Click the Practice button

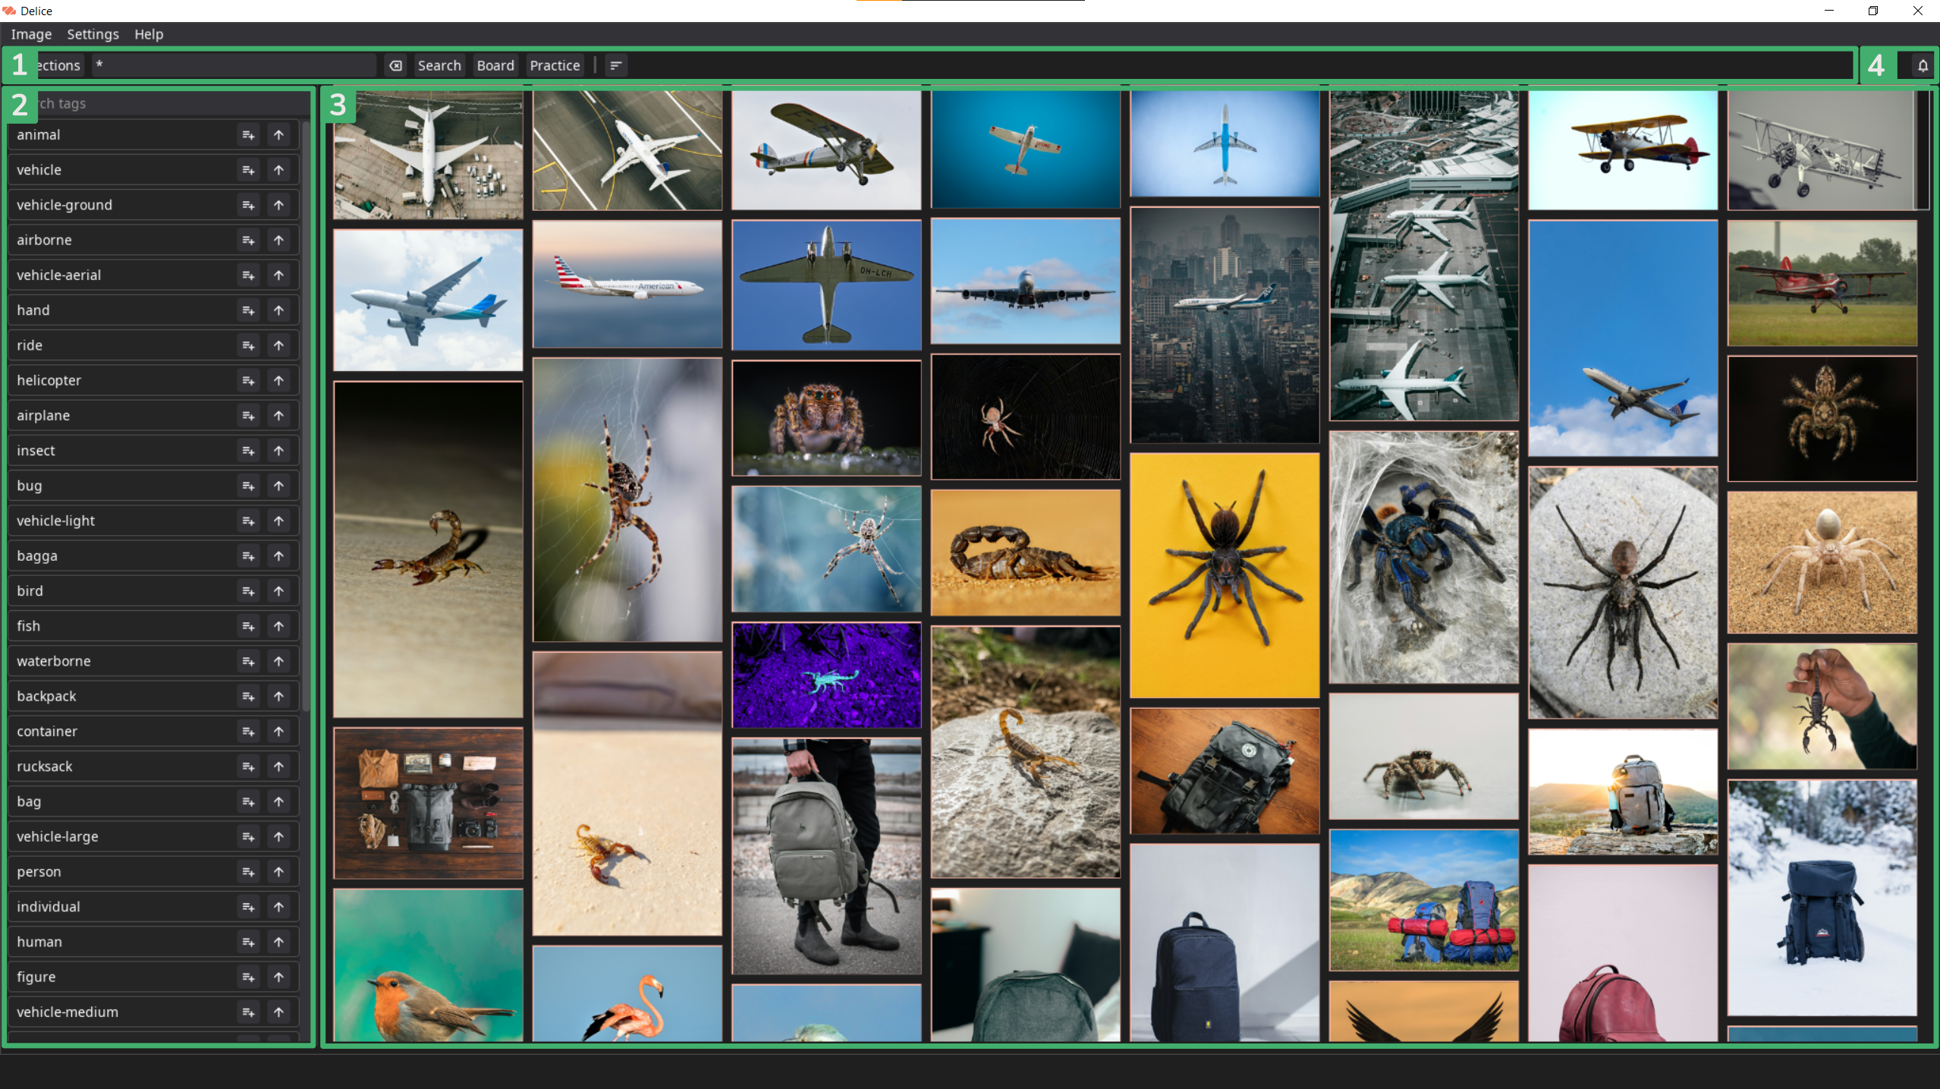(555, 65)
